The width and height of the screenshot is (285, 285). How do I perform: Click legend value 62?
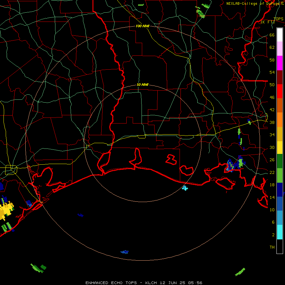(272, 47)
